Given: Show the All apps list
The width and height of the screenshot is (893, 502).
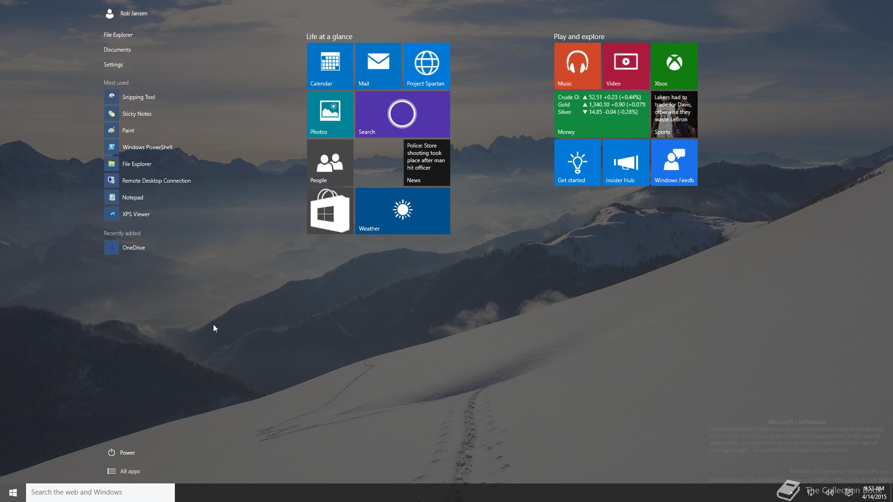Looking at the screenshot, I should (x=124, y=471).
